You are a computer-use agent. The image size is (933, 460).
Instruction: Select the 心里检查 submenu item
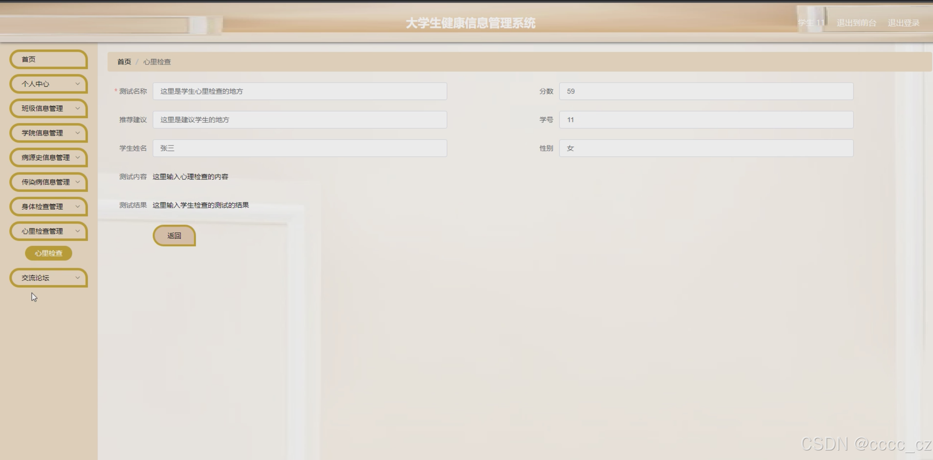[x=48, y=253]
